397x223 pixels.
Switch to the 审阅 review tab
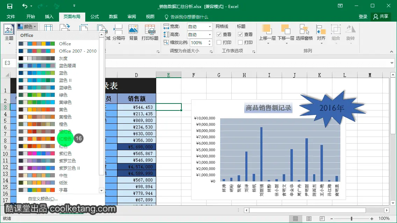132,17
